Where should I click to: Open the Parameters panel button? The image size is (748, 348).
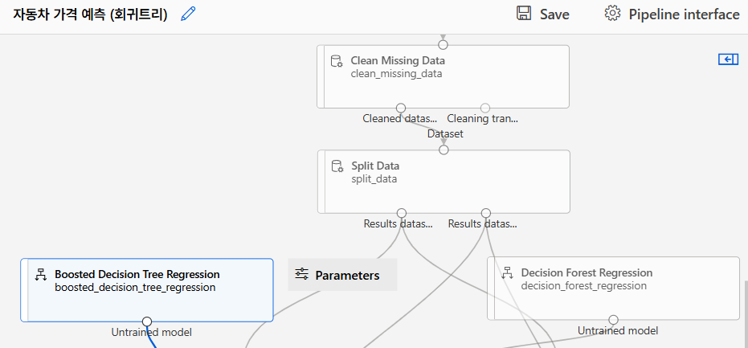(342, 275)
